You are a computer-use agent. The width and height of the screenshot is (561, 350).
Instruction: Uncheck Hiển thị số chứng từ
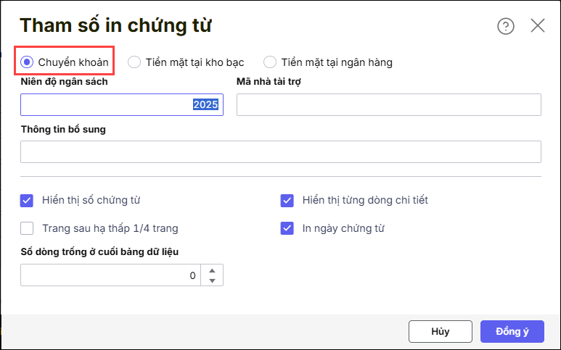pos(28,200)
